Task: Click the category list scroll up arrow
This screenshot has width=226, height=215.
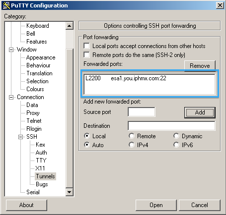Action: tap(70, 26)
